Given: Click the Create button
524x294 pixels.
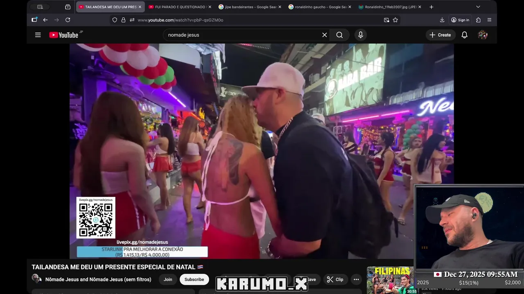Looking at the screenshot, I should [440, 35].
